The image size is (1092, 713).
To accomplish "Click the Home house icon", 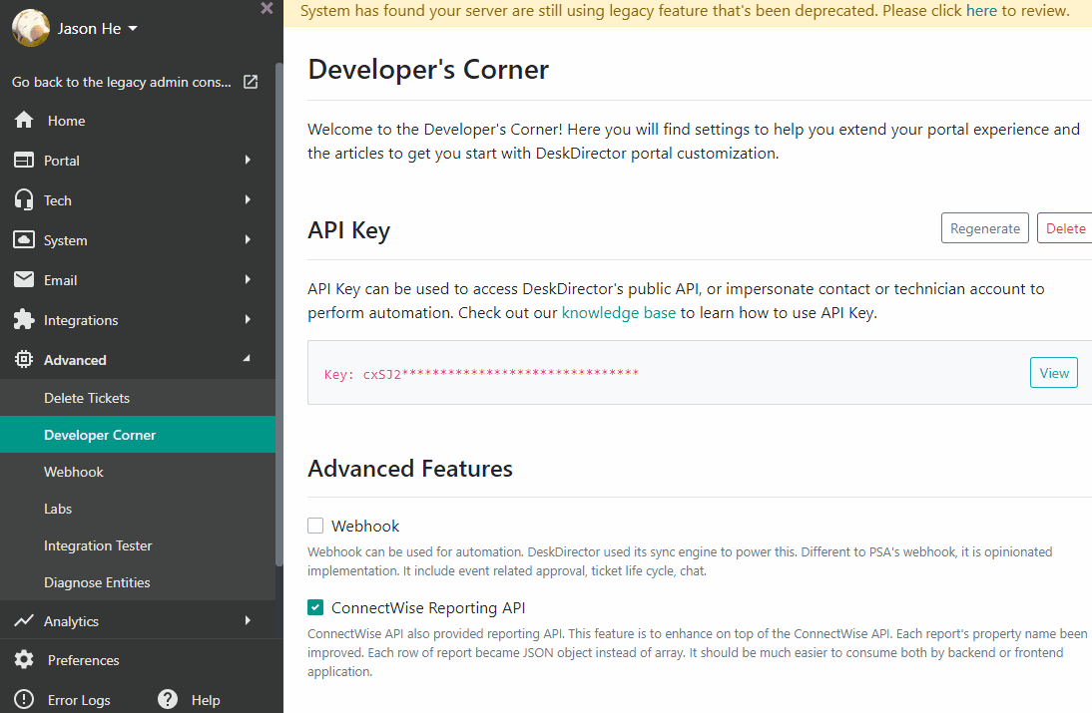I will coord(24,120).
